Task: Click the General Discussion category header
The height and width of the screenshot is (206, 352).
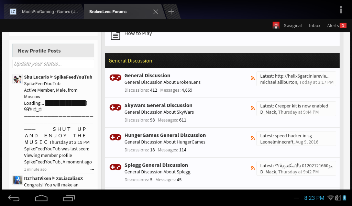Action: point(130,61)
